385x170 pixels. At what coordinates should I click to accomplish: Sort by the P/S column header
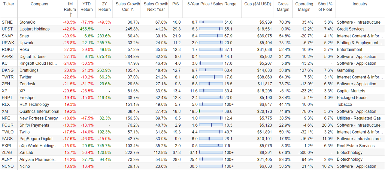pos(175,4)
